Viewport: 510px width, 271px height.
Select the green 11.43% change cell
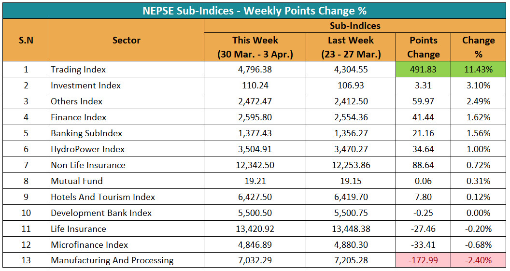click(x=478, y=70)
